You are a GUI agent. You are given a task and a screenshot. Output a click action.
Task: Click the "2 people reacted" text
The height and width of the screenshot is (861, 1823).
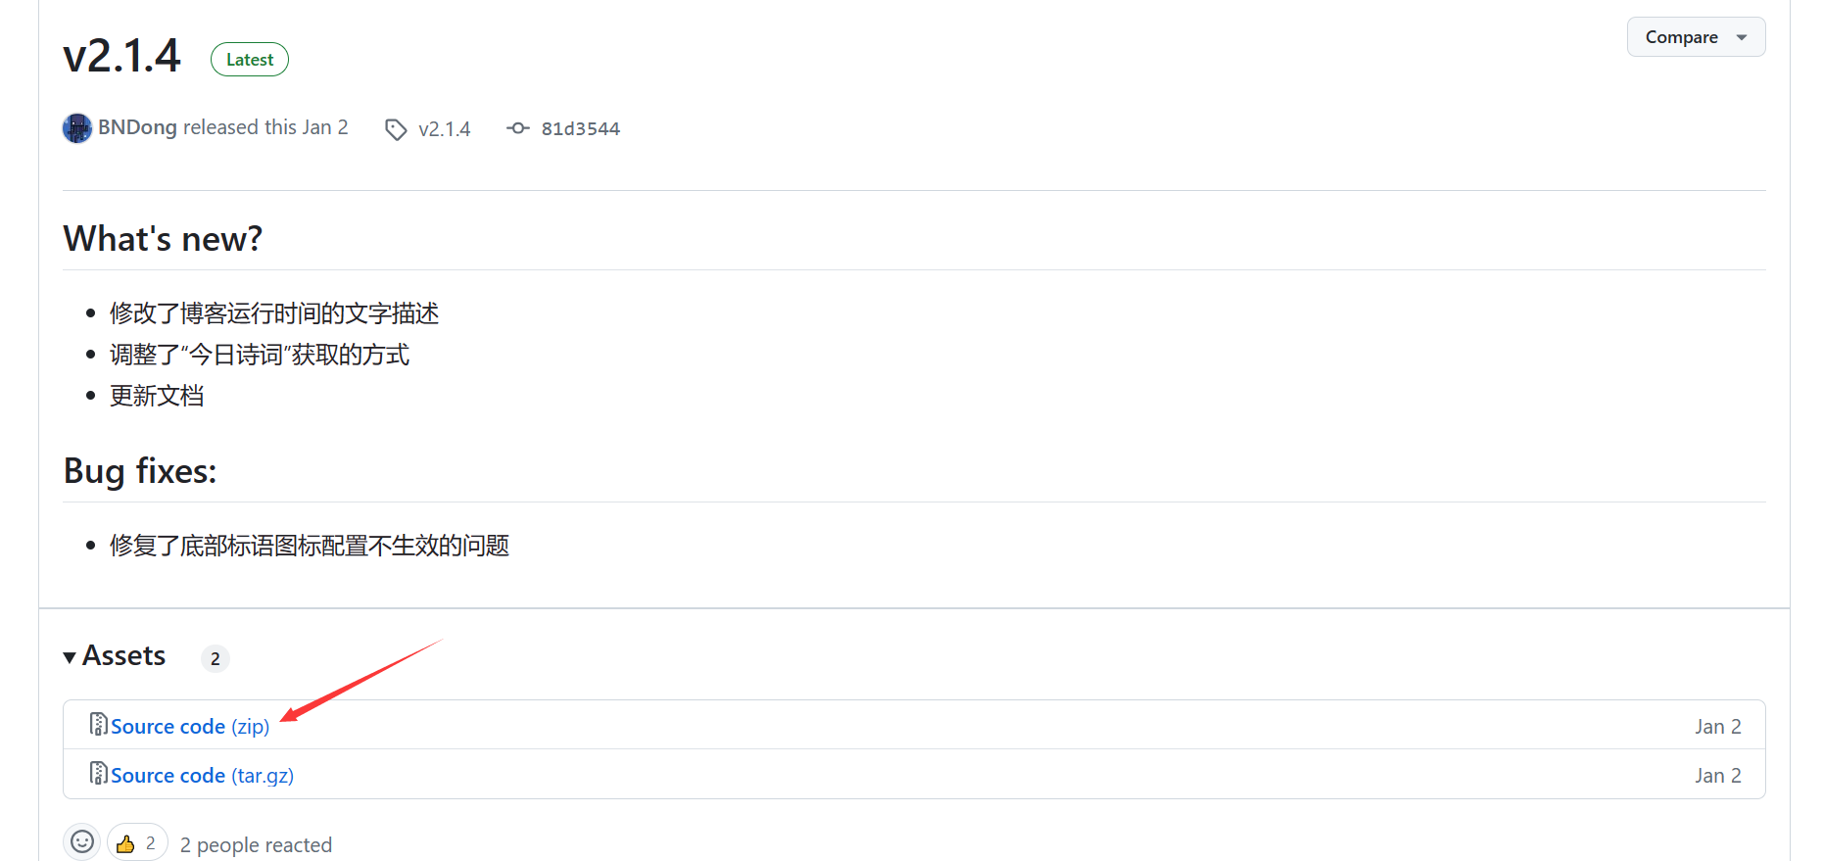click(256, 845)
